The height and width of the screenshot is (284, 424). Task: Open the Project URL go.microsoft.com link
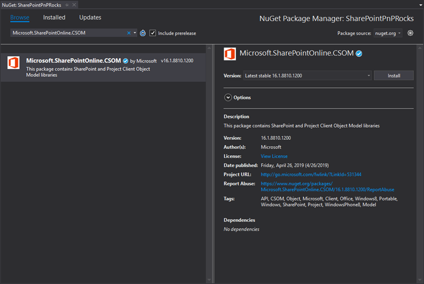311,174
